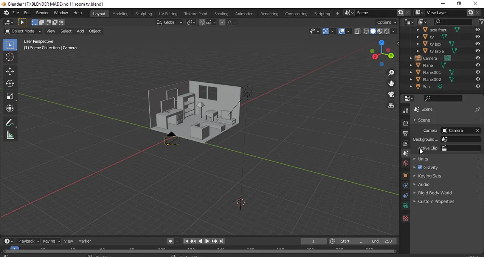484x257 pixels.
Task: Open the Playback dropdown in timeline
Action: [29, 241]
